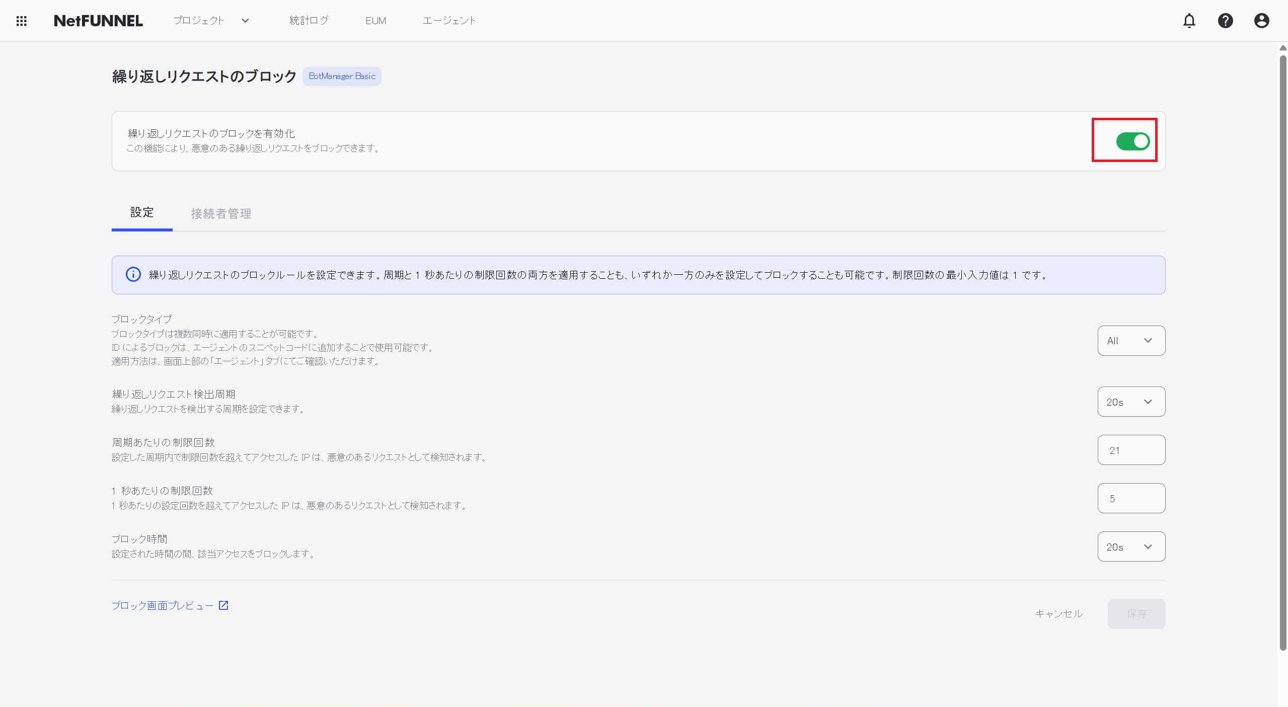Click the 1秒あたりの制限回数 input field
The image size is (1288, 707).
[1130, 498]
